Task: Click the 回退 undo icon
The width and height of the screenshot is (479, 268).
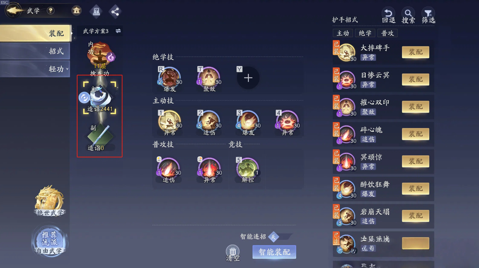Action: click(388, 15)
